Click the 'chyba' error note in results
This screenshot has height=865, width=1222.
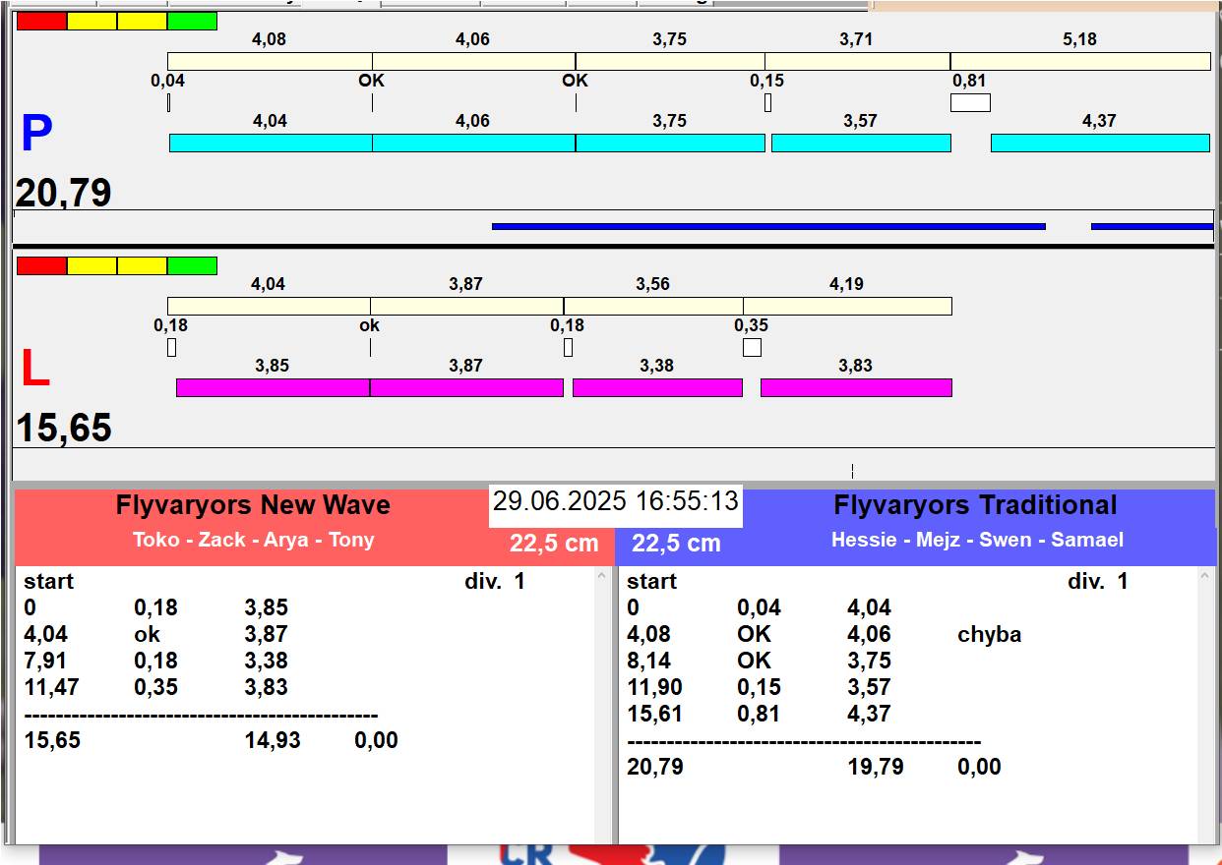pyautogui.click(x=989, y=635)
